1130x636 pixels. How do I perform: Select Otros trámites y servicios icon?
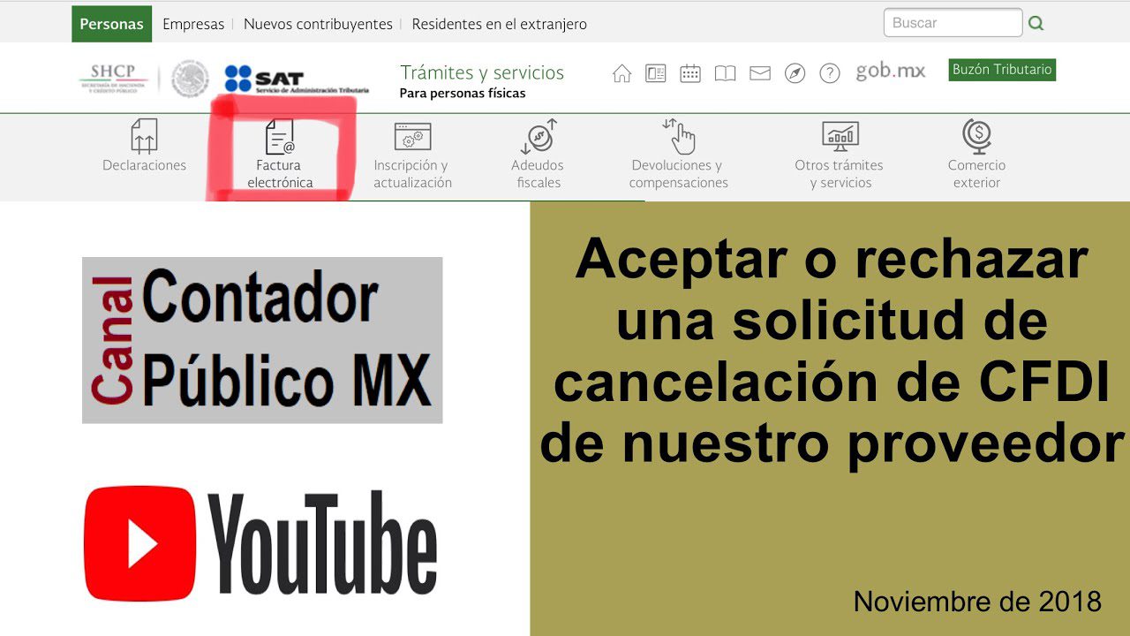click(839, 137)
